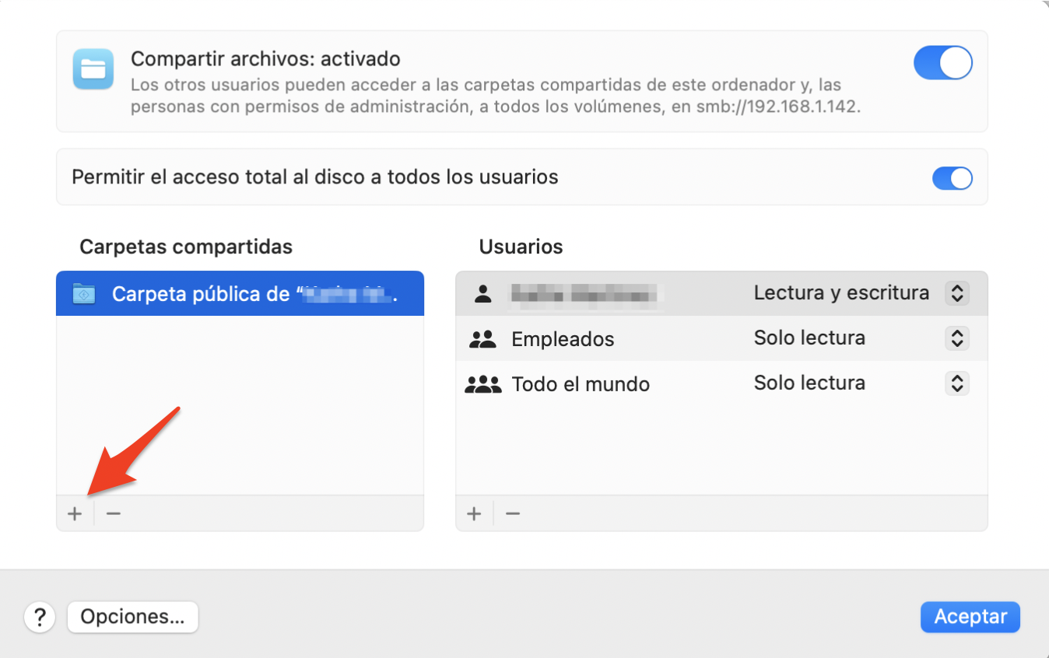Viewport: 1049px width, 658px height.
Task: Add a user with the plus button
Action: click(x=474, y=514)
